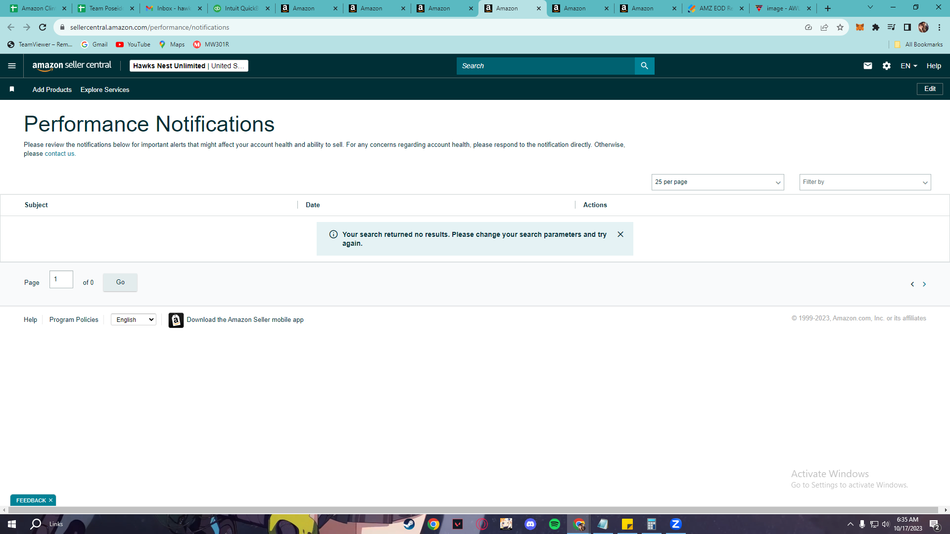
Task: Expand the 25 per page dropdown
Action: pyautogui.click(x=717, y=182)
